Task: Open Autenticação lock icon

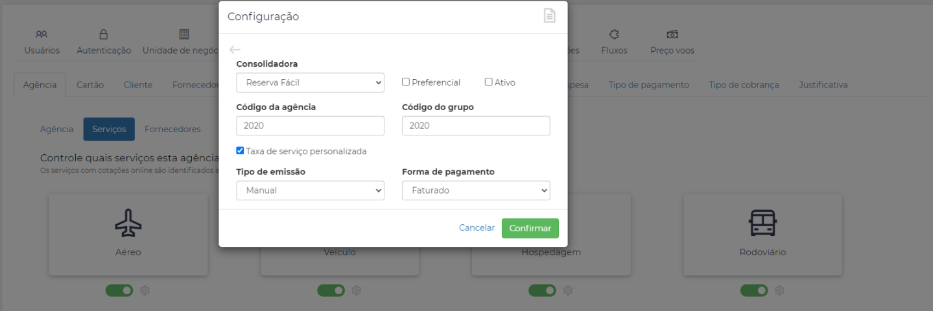Action: pos(104,34)
